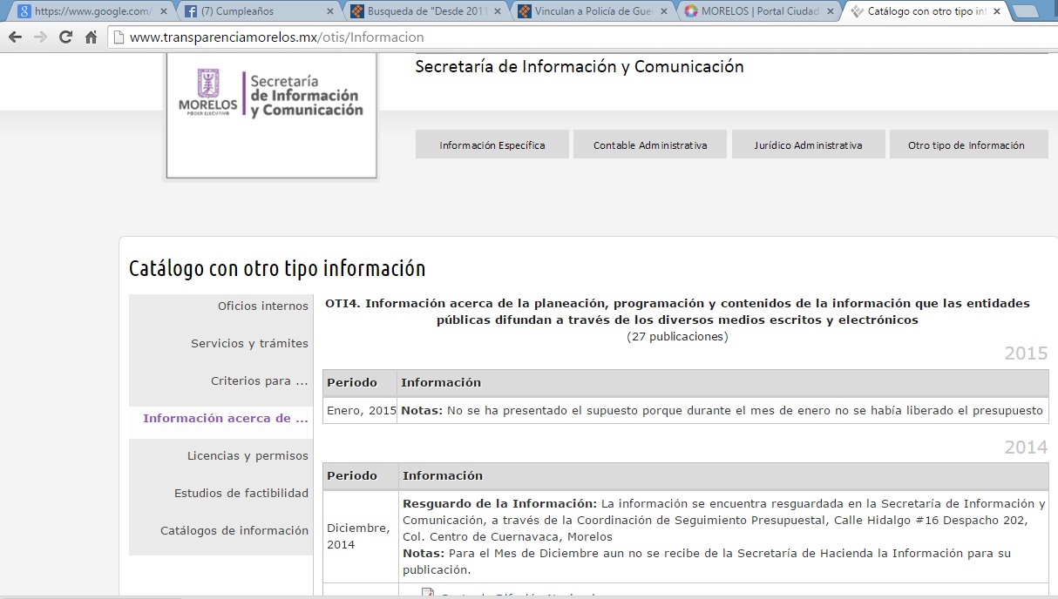1058x599 pixels.
Task: Click the address bar URL field
Action: point(523,37)
